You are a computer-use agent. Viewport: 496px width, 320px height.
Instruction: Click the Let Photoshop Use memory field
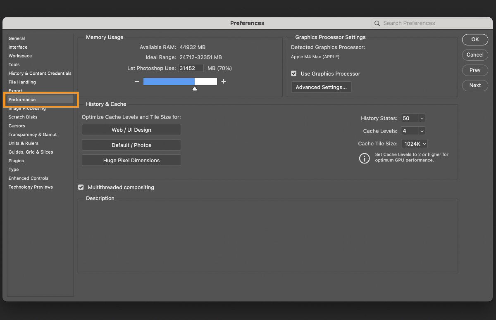click(x=191, y=68)
